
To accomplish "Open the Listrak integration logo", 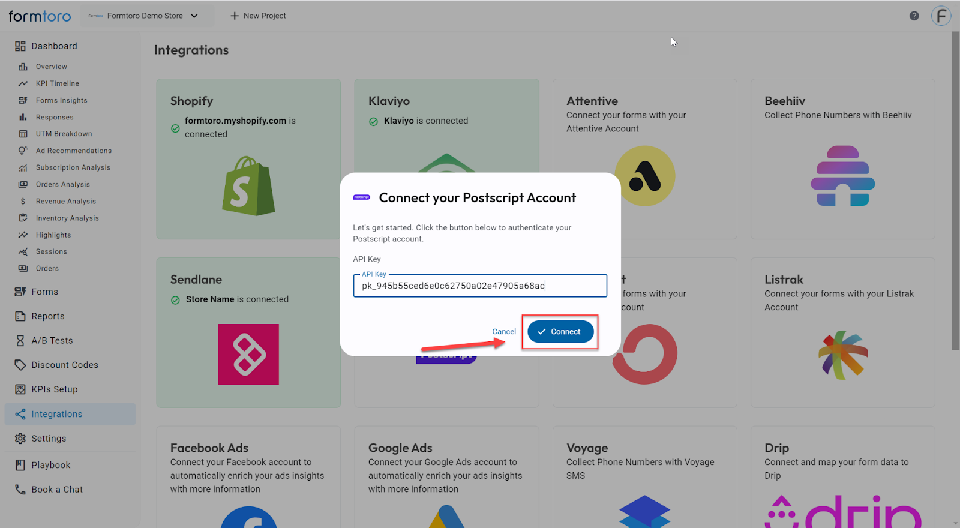I will (x=843, y=355).
